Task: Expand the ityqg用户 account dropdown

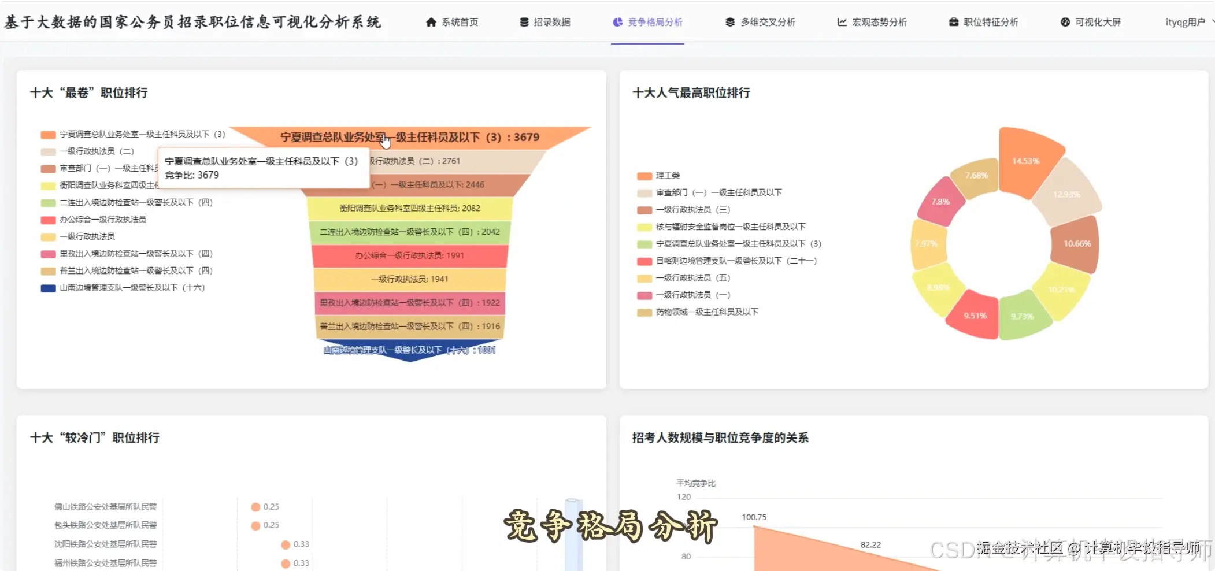Action: (x=1186, y=22)
